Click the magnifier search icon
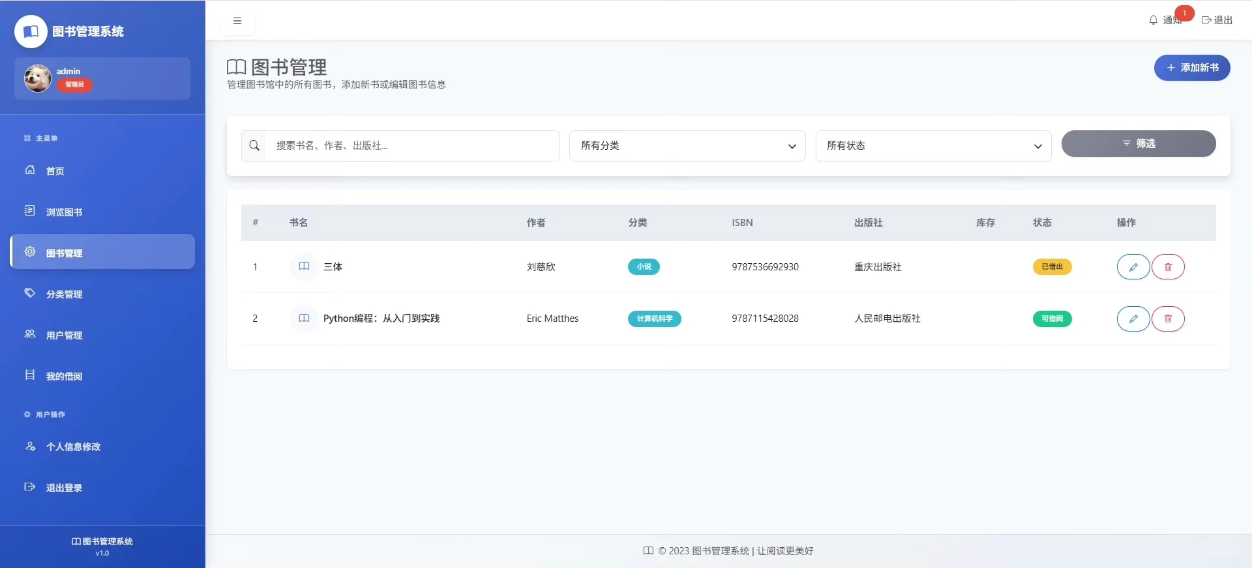 (x=254, y=145)
